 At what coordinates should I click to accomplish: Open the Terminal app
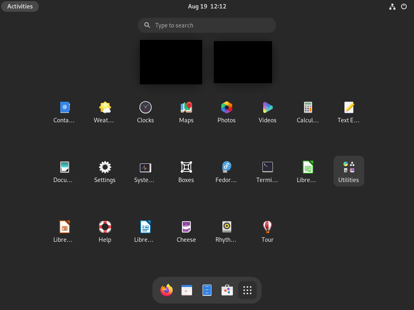[x=268, y=172]
